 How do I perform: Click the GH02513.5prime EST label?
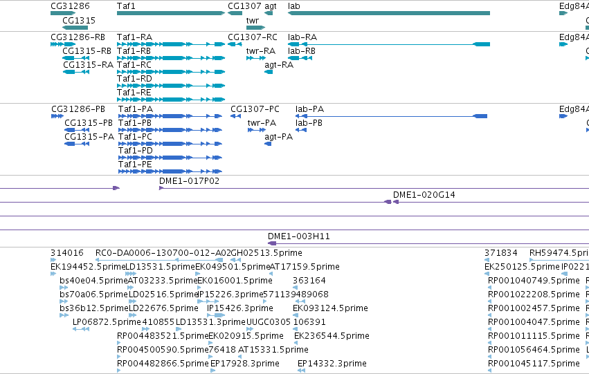click(266, 253)
